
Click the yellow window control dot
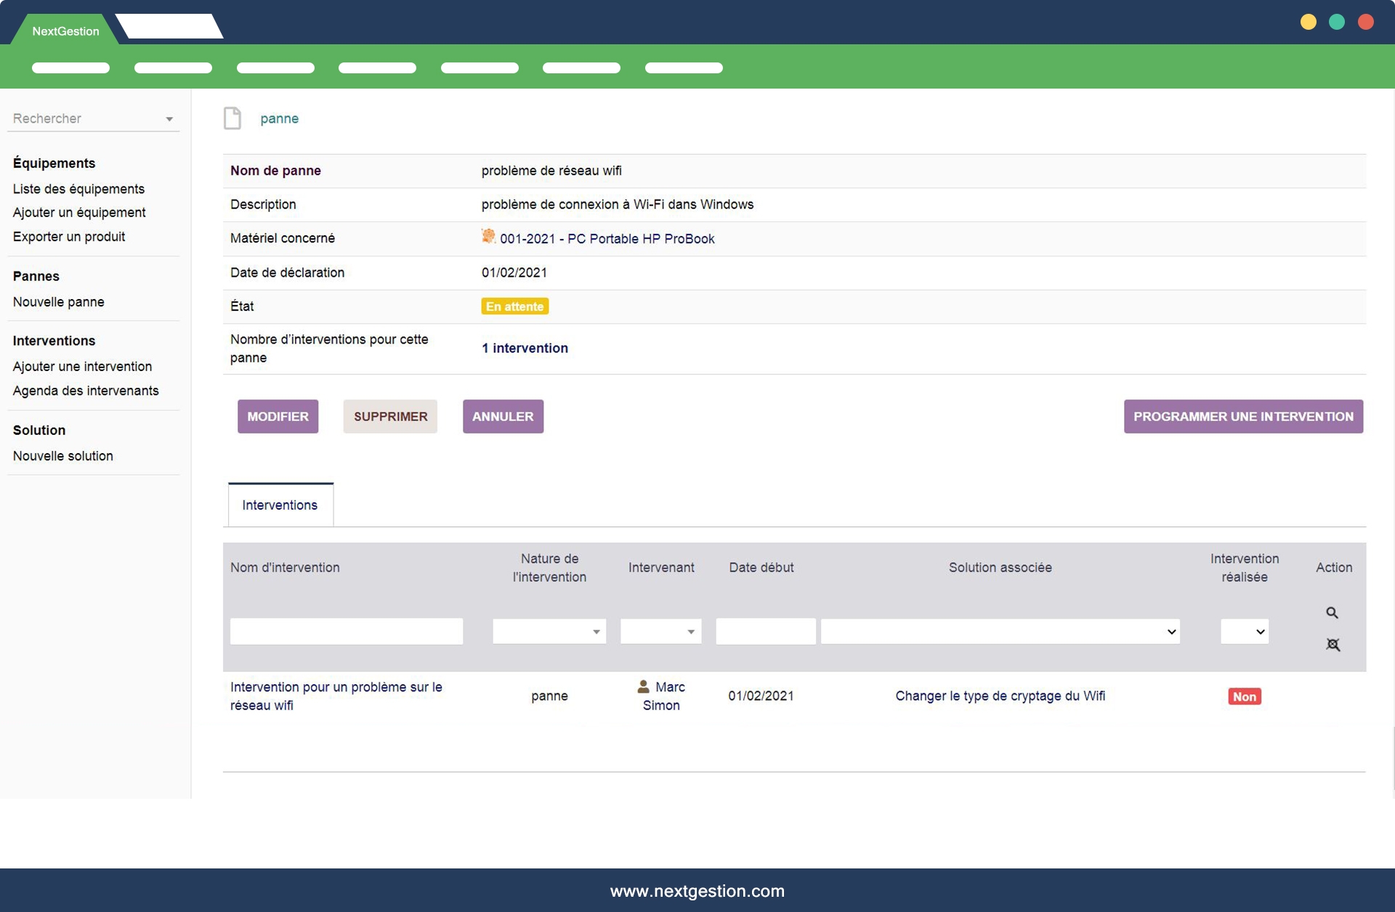pyautogui.click(x=1308, y=22)
